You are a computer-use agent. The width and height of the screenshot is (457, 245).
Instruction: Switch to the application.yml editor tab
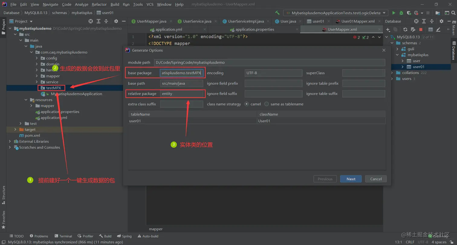(168, 29)
